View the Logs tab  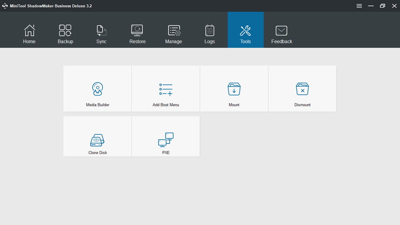click(209, 34)
